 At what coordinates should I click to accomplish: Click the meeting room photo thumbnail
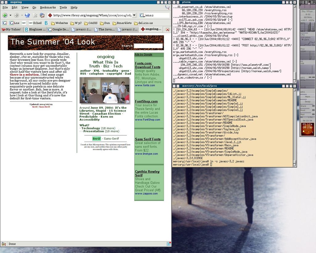[104, 91]
